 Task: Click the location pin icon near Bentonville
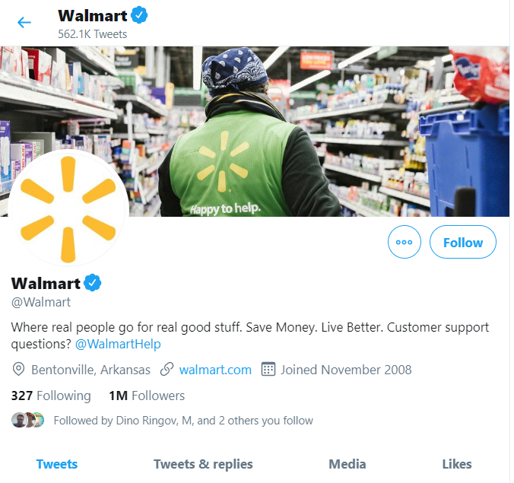(19, 370)
